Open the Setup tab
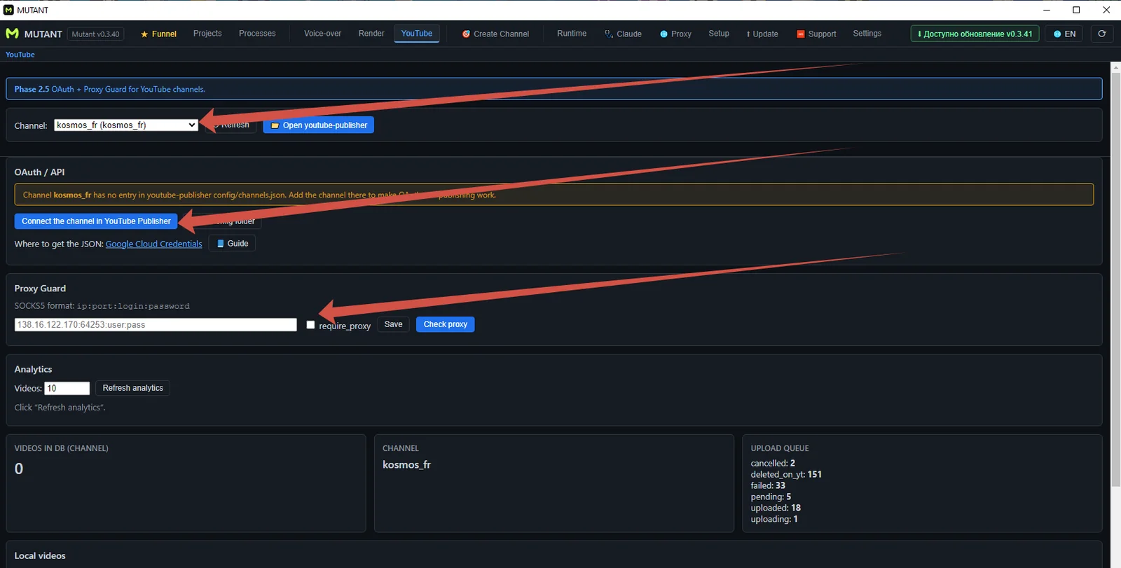The image size is (1121, 568). (x=719, y=34)
